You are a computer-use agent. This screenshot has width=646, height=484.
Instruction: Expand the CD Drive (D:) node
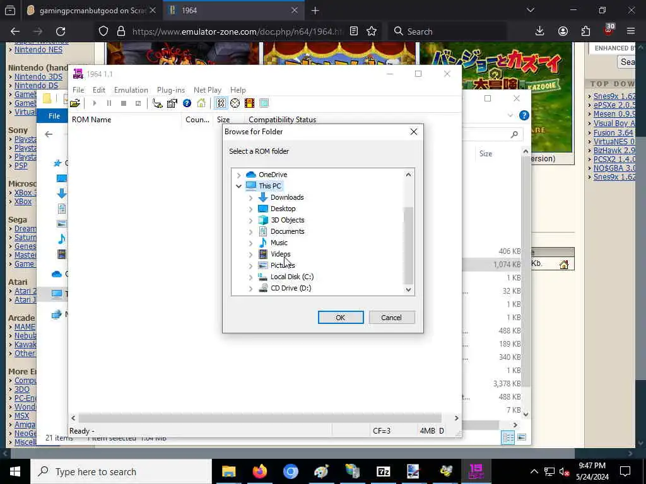pos(250,289)
